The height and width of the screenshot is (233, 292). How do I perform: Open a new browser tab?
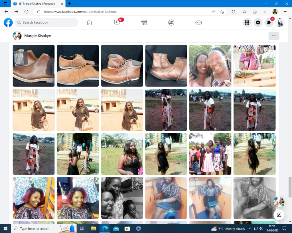70,4
